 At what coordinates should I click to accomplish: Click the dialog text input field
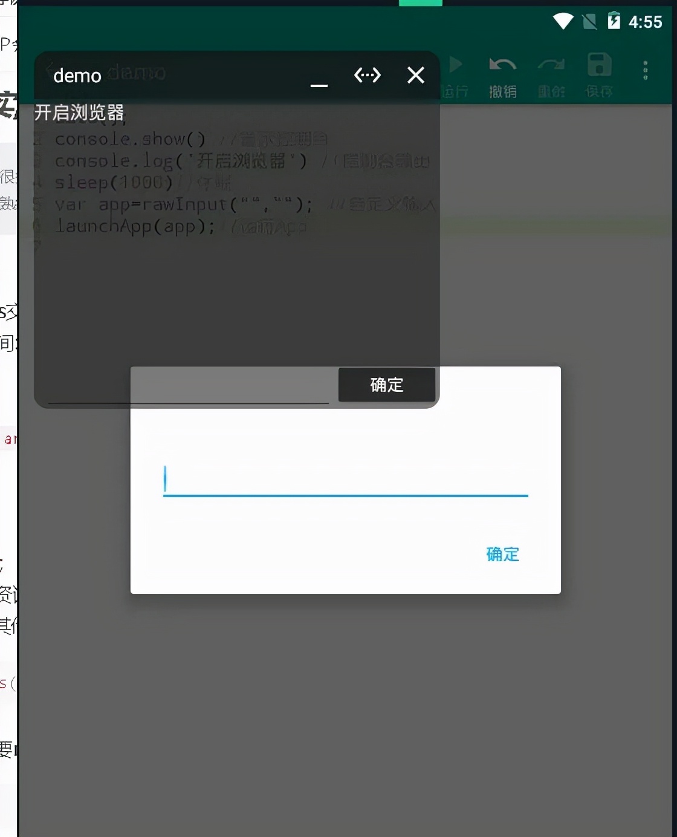pos(345,481)
